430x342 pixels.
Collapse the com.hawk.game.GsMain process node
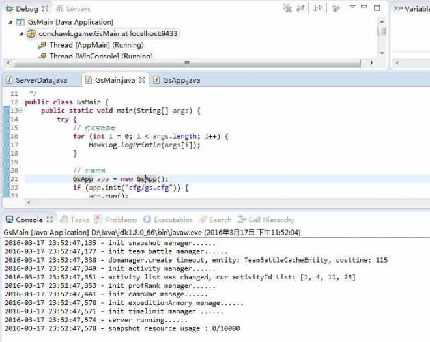point(21,33)
